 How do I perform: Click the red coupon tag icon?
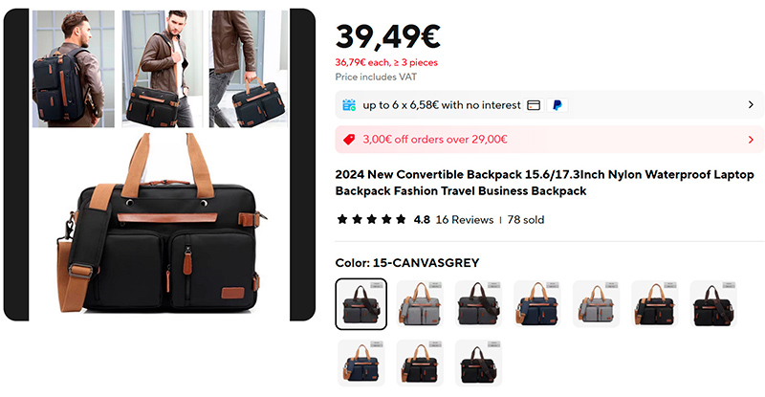(349, 140)
